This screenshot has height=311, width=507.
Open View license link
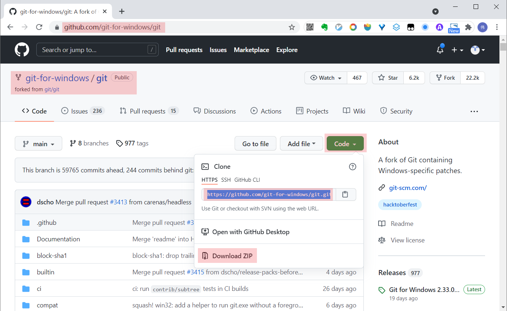coord(402,240)
